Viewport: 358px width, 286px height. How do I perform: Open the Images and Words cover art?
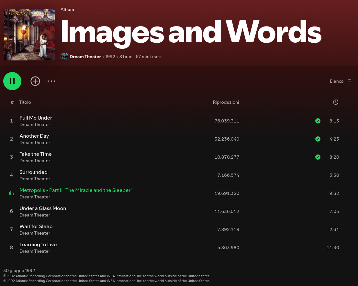tap(29, 35)
